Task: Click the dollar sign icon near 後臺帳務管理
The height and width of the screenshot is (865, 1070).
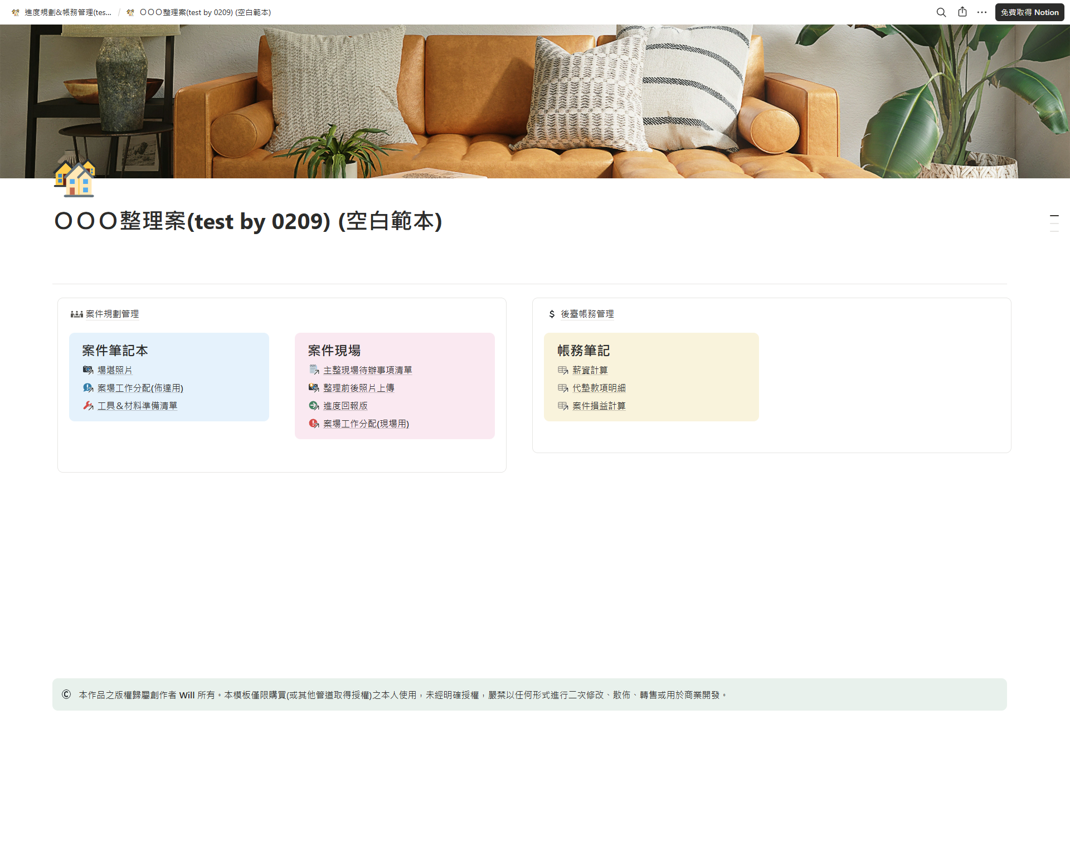Action: click(552, 314)
